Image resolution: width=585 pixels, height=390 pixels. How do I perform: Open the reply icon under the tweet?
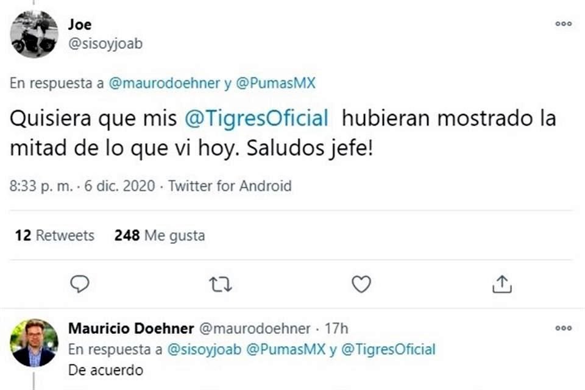coord(80,284)
